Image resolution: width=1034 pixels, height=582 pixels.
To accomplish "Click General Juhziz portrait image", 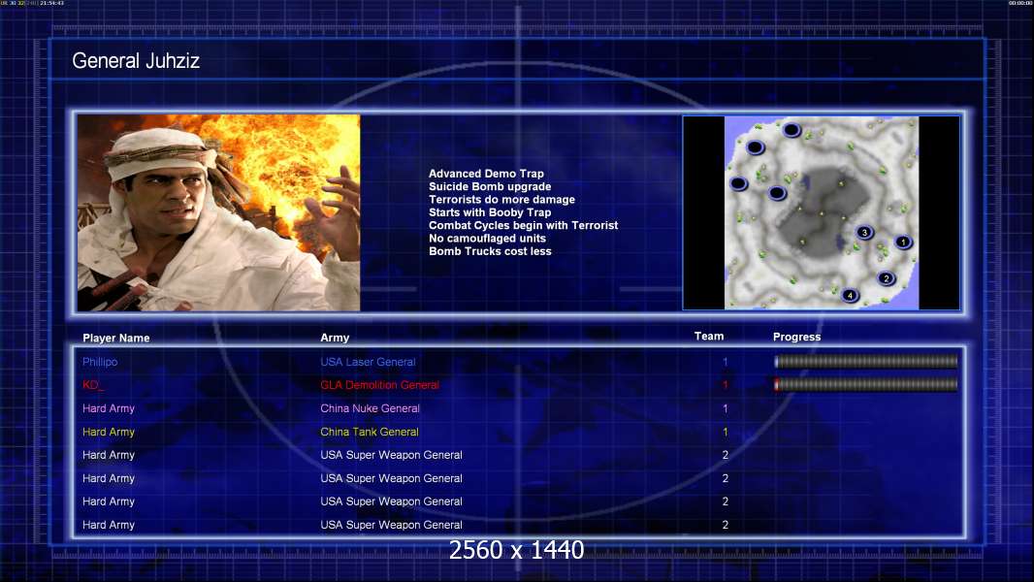I will (219, 212).
